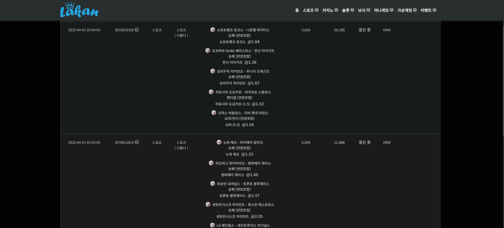The height and width of the screenshot is (228, 504).
Task: Click baseball icon beside 오릭스 버팔로스 match
Action: (x=214, y=113)
